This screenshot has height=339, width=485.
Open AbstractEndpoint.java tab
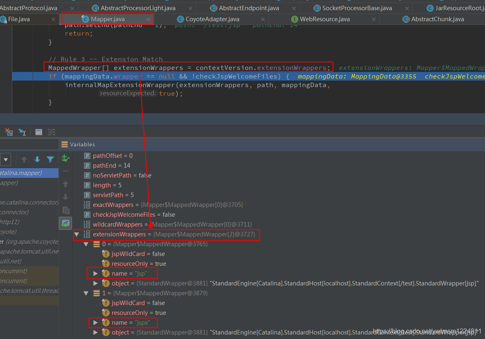(249, 8)
